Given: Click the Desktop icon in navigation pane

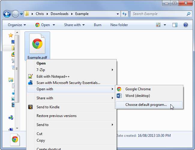Looking at the screenshot, I should (x=13, y=42).
